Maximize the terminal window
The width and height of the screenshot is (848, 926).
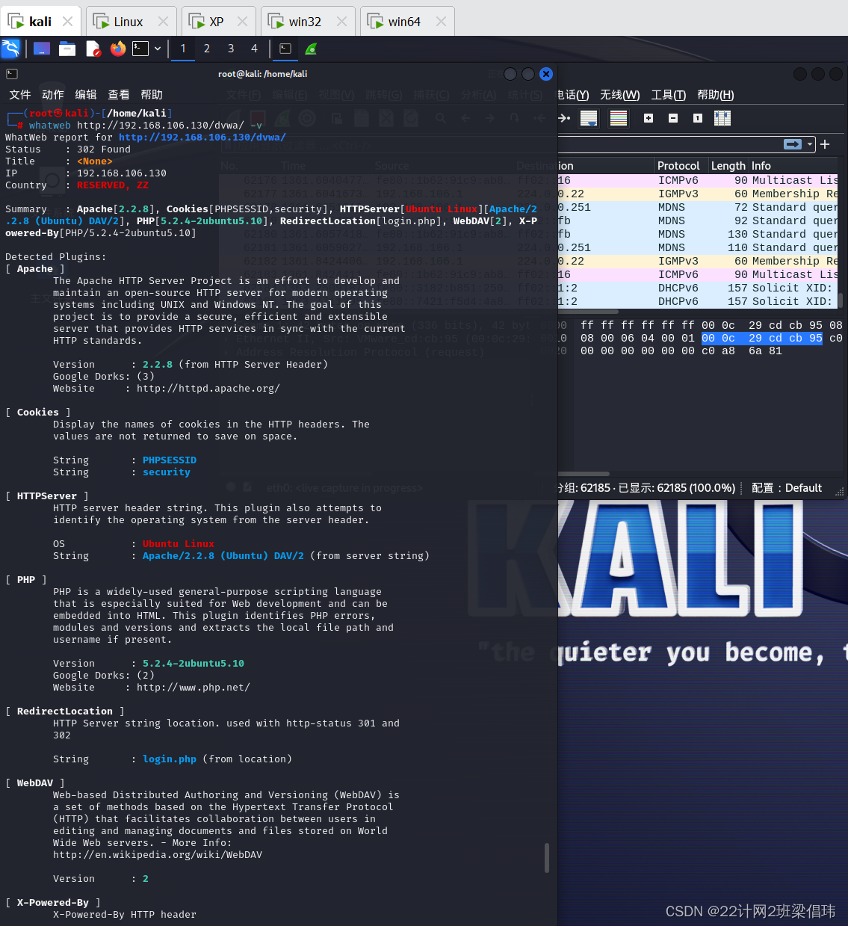(x=528, y=74)
